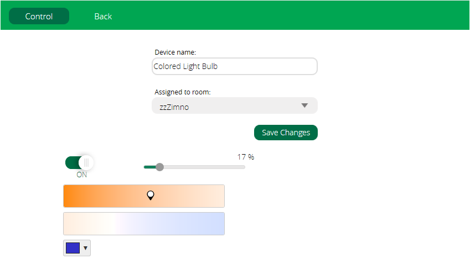
Task: Click the green filled part of brightness slider
Action: coord(149,167)
